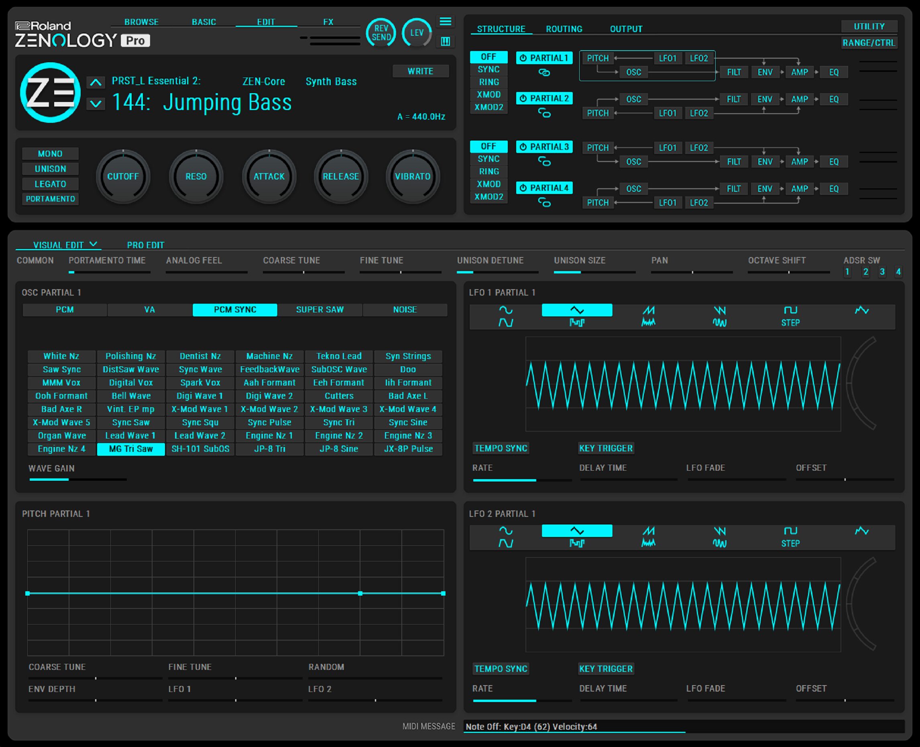
Task: Select the JP-8 Sine waveform
Action: (x=339, y=449)
